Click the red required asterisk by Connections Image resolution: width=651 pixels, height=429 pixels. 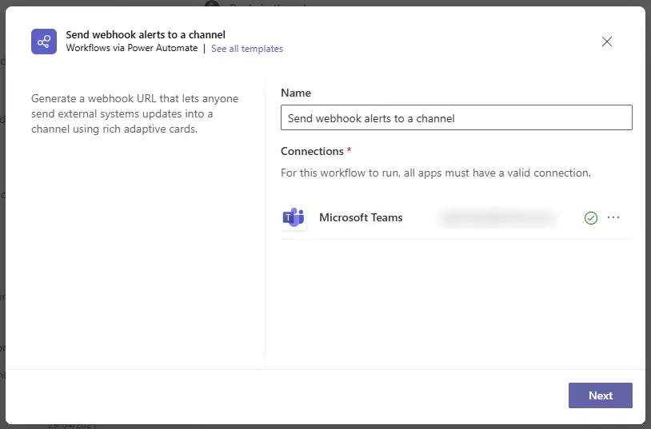click(x=349, y=150)
